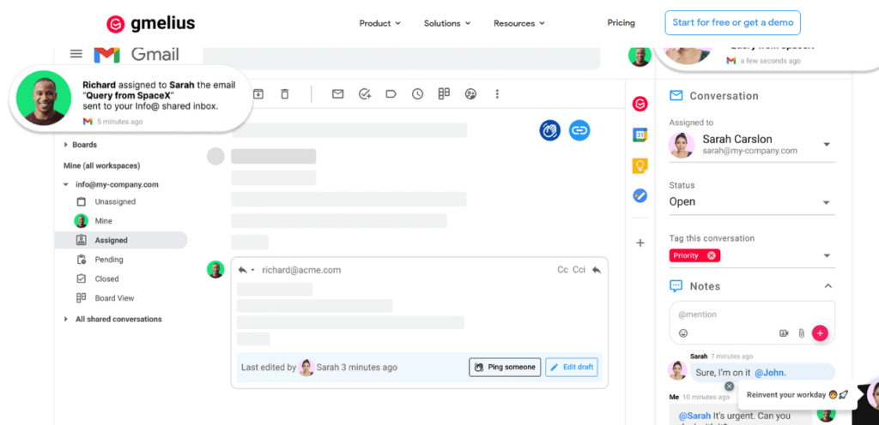Click the Reinvent your workday chat bubble
879x425 pixels.
[797, 395]
